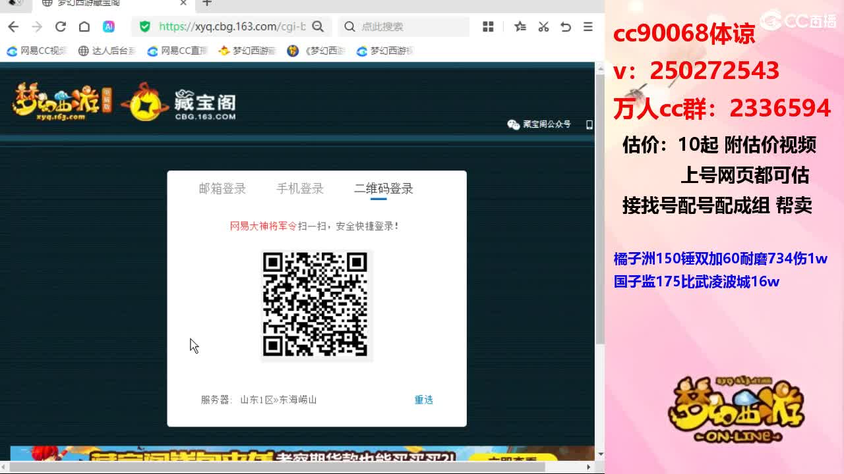Open the AI assistant icon in toolbar

pyautogui.click(x=109, y=26)
